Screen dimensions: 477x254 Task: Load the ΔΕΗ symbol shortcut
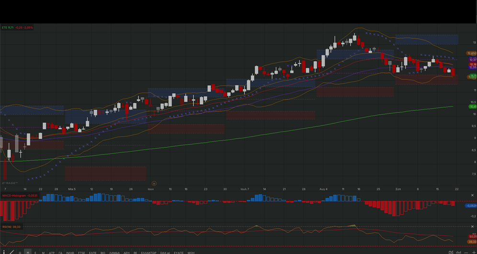pos(126,253)
